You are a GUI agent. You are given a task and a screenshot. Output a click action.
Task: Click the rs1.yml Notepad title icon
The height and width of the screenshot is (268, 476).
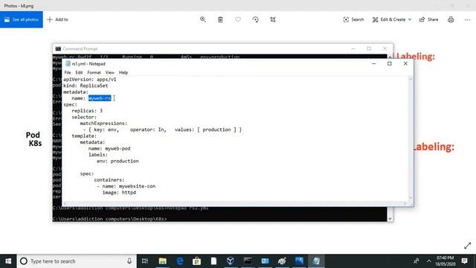(68, 64)
